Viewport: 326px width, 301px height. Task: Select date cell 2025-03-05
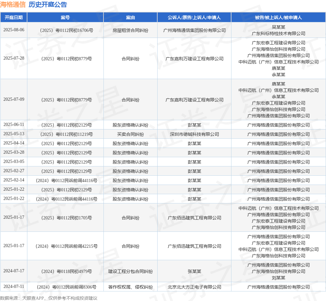[14, 161]
